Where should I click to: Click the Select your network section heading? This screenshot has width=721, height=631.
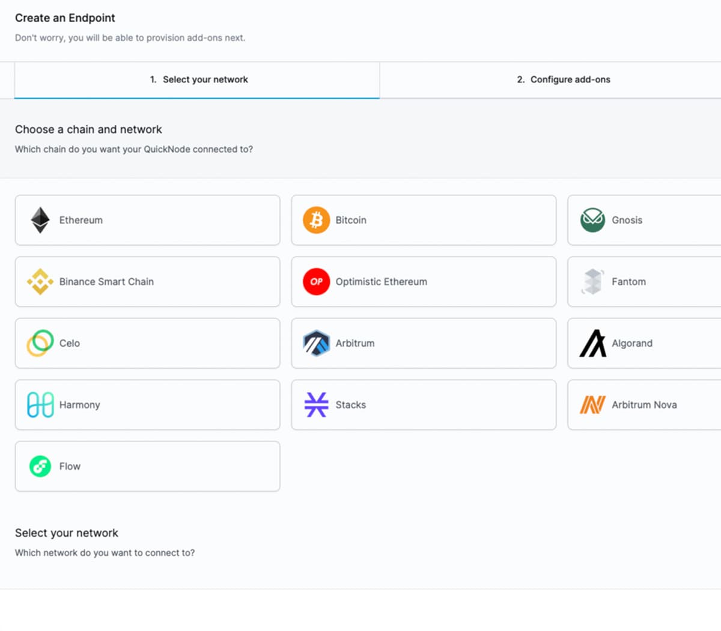pos(67,533)
